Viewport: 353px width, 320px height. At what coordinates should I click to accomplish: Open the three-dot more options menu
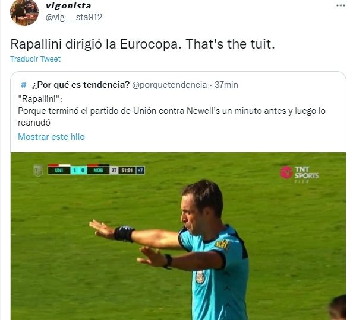[341, 5]
